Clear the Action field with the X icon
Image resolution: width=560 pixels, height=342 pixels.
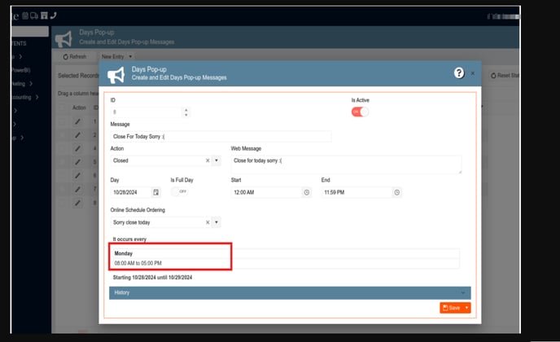coord(208,161)
